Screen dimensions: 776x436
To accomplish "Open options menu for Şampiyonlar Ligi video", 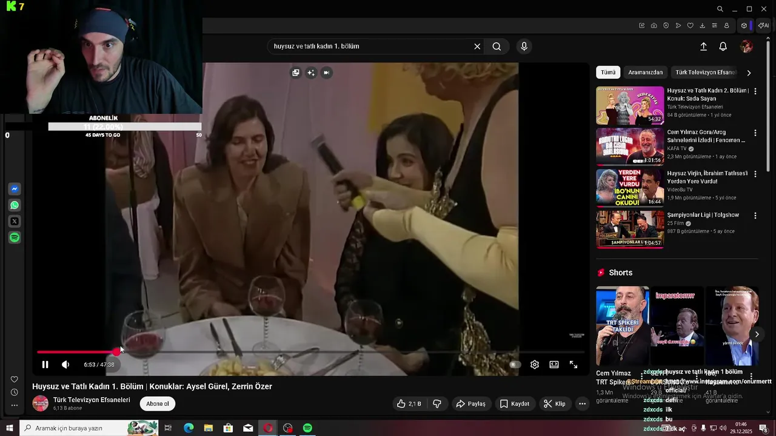I will tap(755, 216).
